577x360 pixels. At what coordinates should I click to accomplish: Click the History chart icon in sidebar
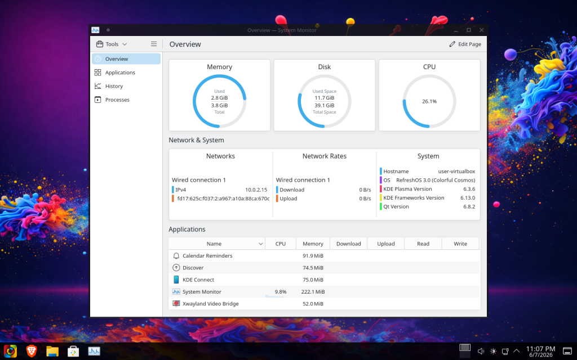(97, 86)
